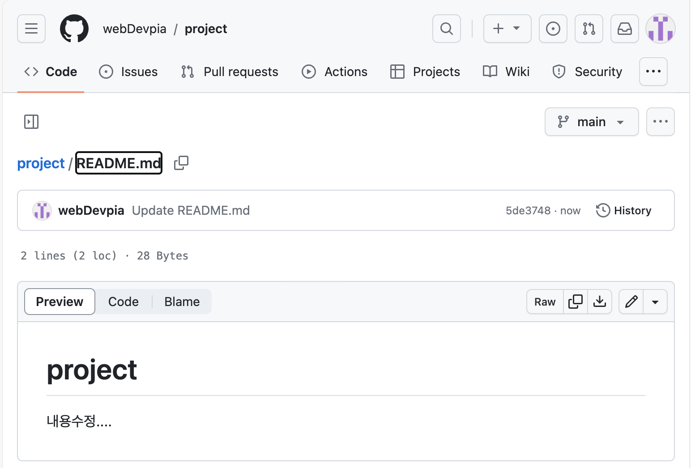Open the GitHub homepage via the logo

coord(74,28)
